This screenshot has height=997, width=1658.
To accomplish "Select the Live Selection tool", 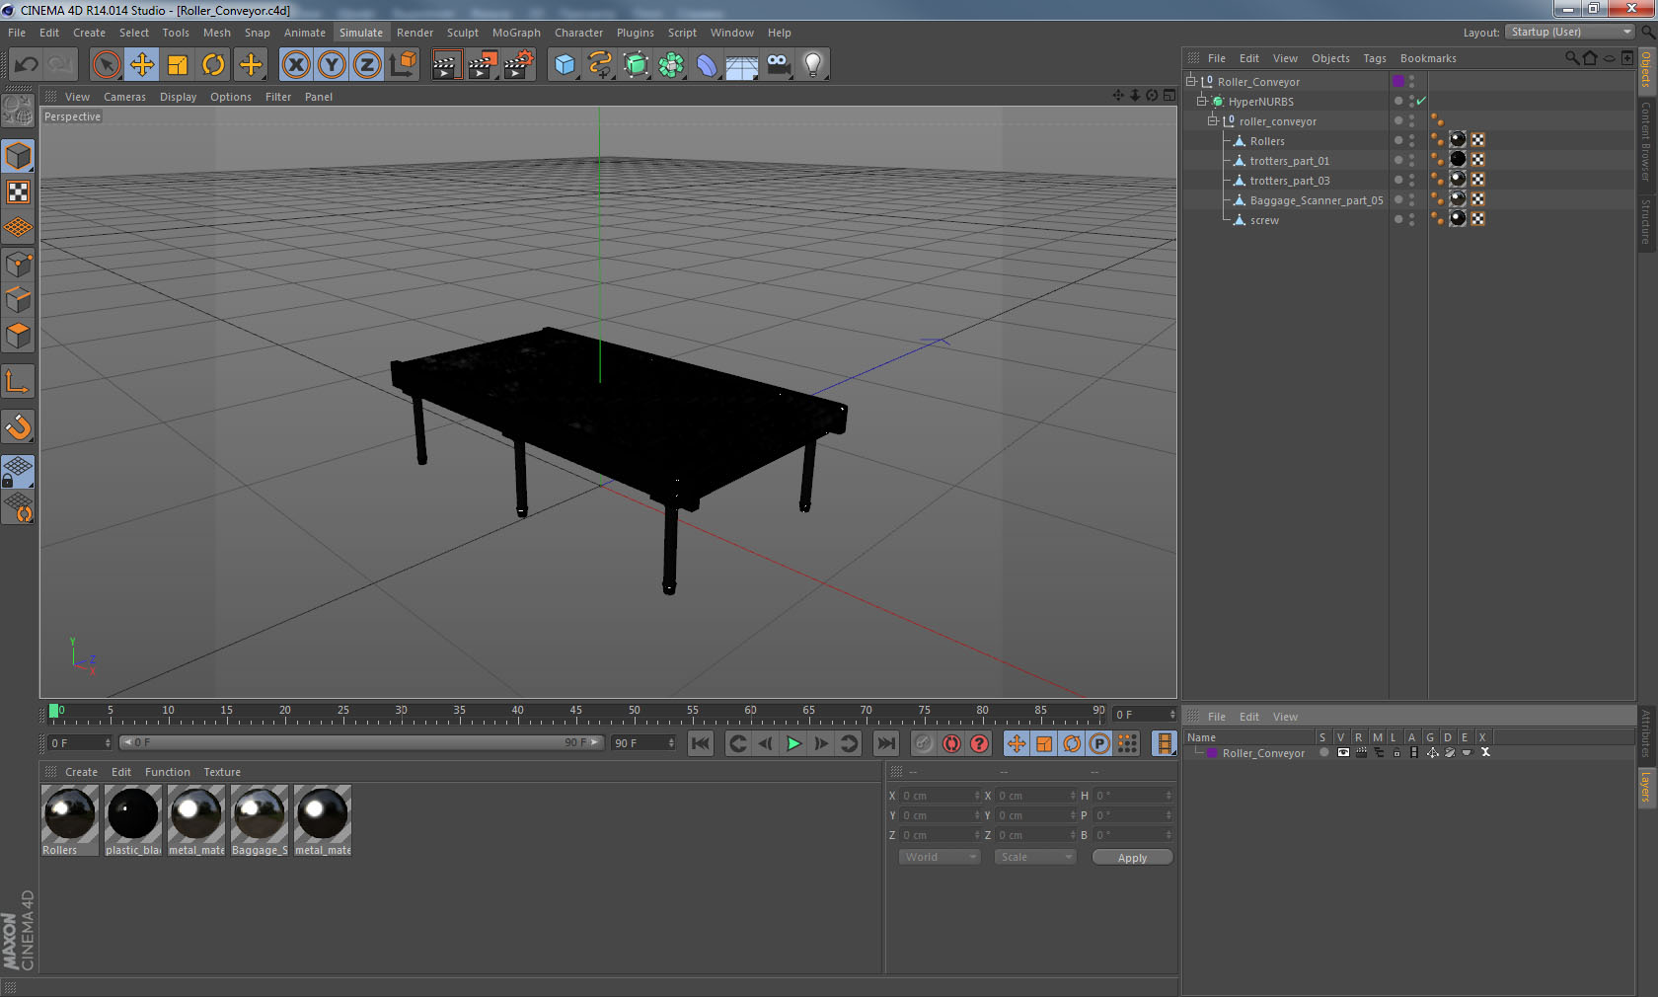I will coord(107,65).
